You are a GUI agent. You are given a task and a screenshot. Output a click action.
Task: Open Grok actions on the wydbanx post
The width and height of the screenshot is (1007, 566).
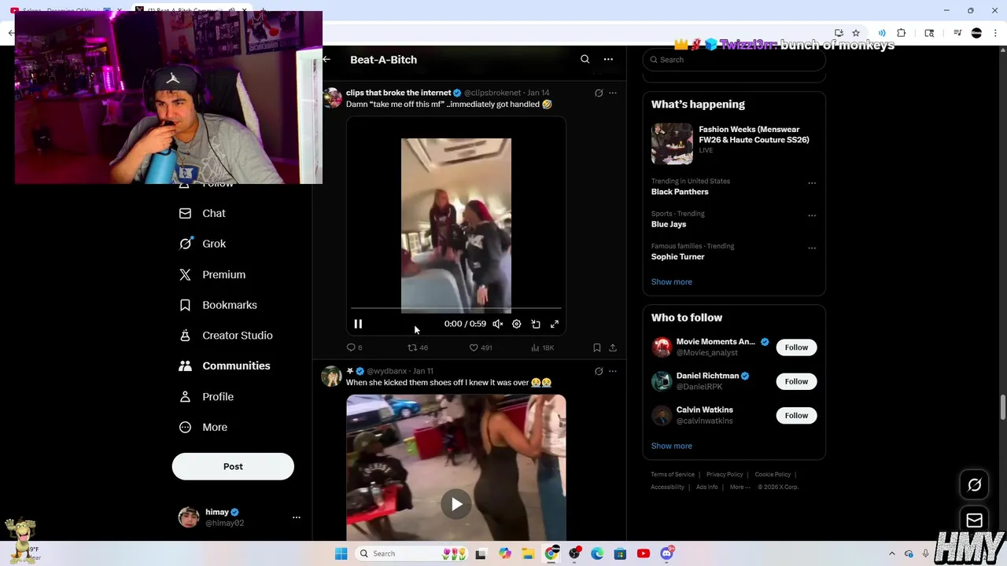tap(599, 371)
